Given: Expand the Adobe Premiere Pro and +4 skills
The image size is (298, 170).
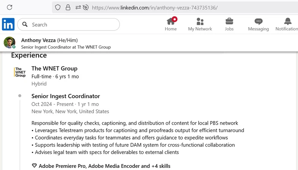Looking at the screenshot, I should click(104, 166).
